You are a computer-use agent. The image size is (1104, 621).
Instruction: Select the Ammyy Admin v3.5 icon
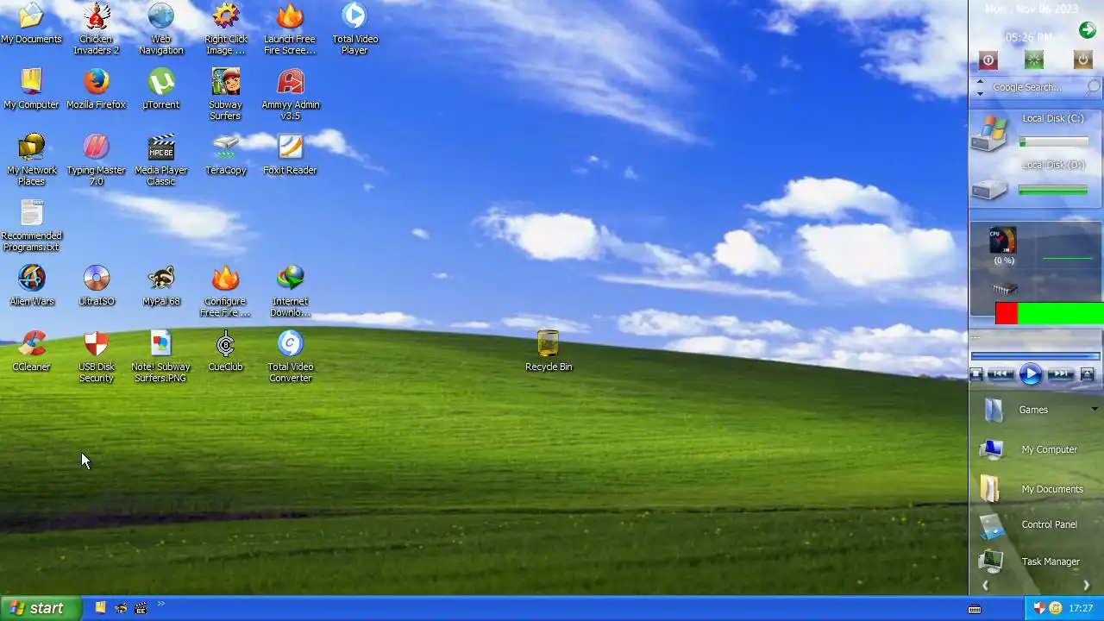(291, 94)
